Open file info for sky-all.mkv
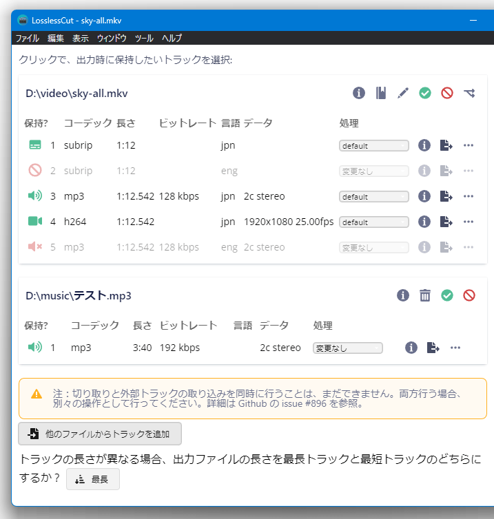494x519 pixels. (x=359, y=93)
